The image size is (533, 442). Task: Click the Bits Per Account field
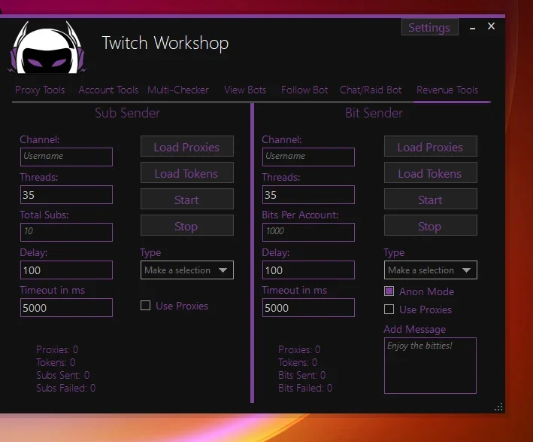pyautogui.click(x=308, y=232)
